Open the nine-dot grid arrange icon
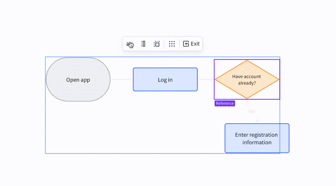This screenshot has height=186, width=336. click(172, 44)
